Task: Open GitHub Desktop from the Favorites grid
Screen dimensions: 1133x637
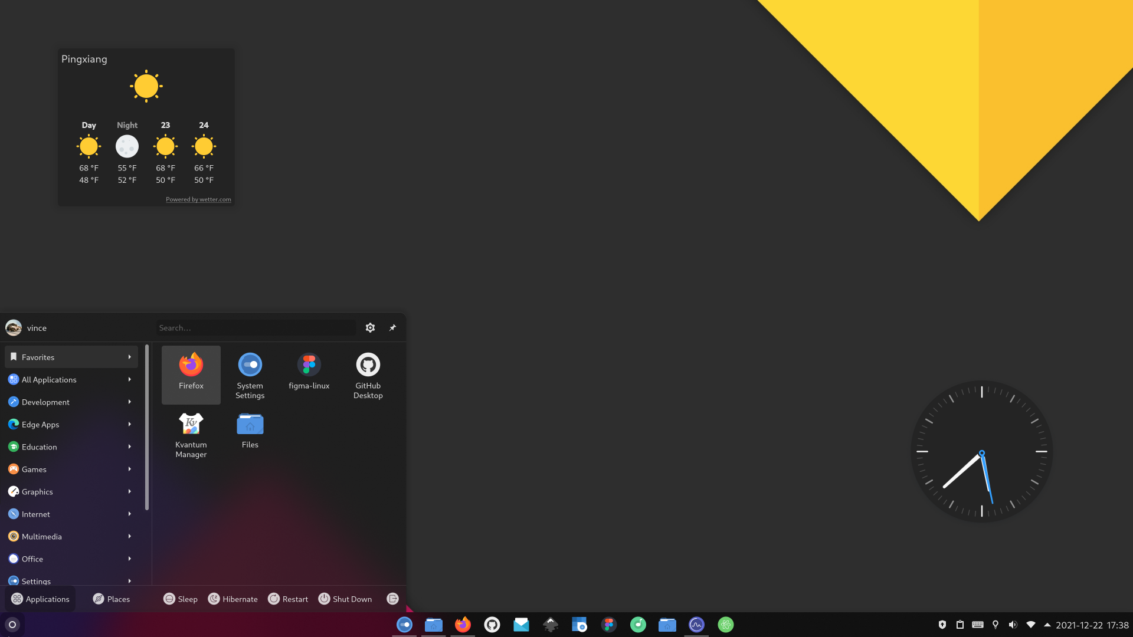Action: (368, 374)
